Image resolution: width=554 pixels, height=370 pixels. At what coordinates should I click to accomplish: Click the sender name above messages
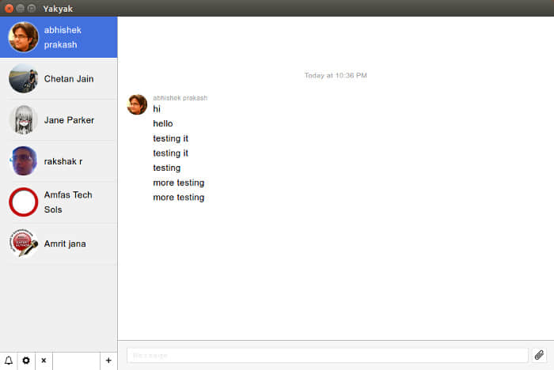point(180,98)
